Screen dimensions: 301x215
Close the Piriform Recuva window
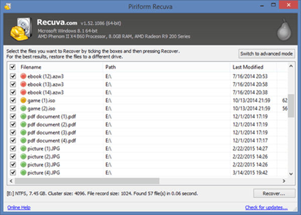pos(288,5)
